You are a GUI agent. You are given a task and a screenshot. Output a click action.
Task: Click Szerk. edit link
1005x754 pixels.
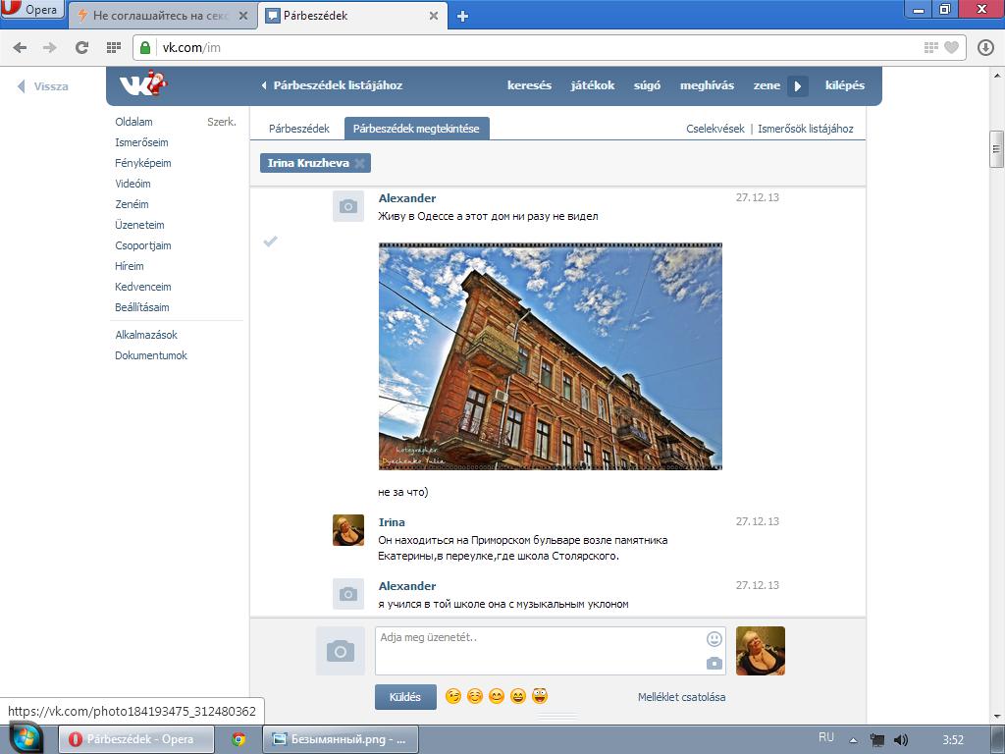point(222,122)
